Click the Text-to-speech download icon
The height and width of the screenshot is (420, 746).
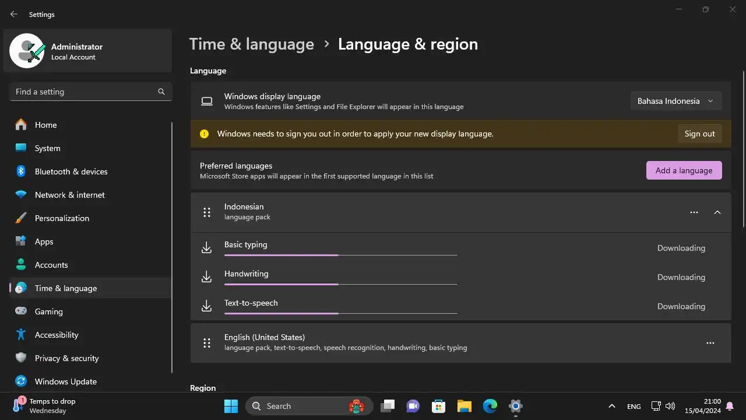pyautogui.click(x=206, y=306)
